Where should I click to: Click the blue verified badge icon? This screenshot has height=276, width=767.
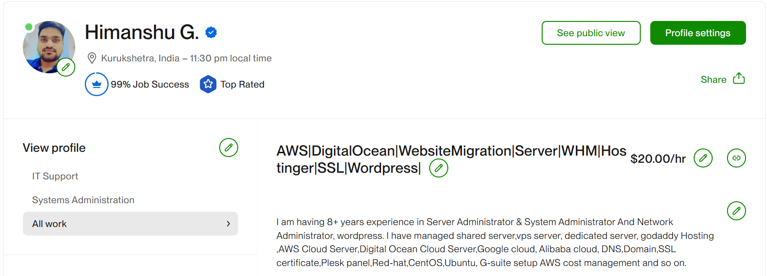(211, 32)
